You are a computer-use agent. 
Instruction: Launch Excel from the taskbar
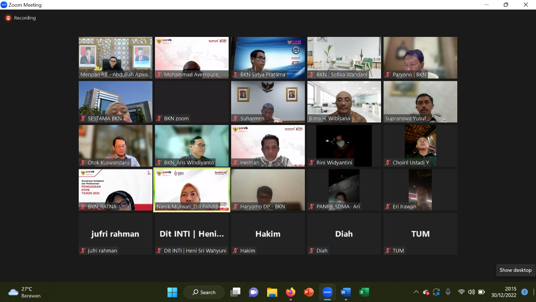[x=364, y=292]
